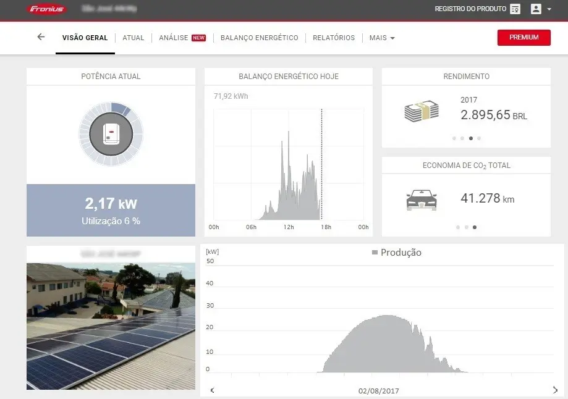Open the user account profile icon

click(x=536, y=9)
